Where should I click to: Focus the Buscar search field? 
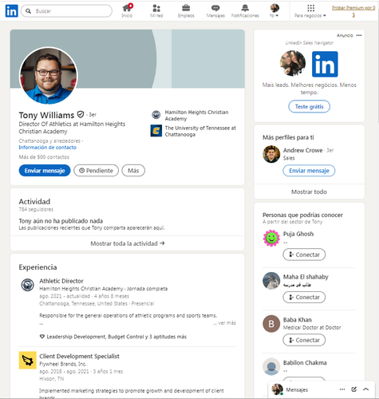(x=66, y=11)
